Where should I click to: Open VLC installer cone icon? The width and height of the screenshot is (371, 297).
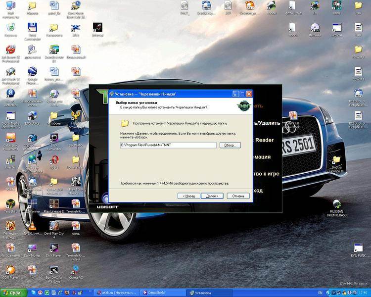click(x=33, y=228)
